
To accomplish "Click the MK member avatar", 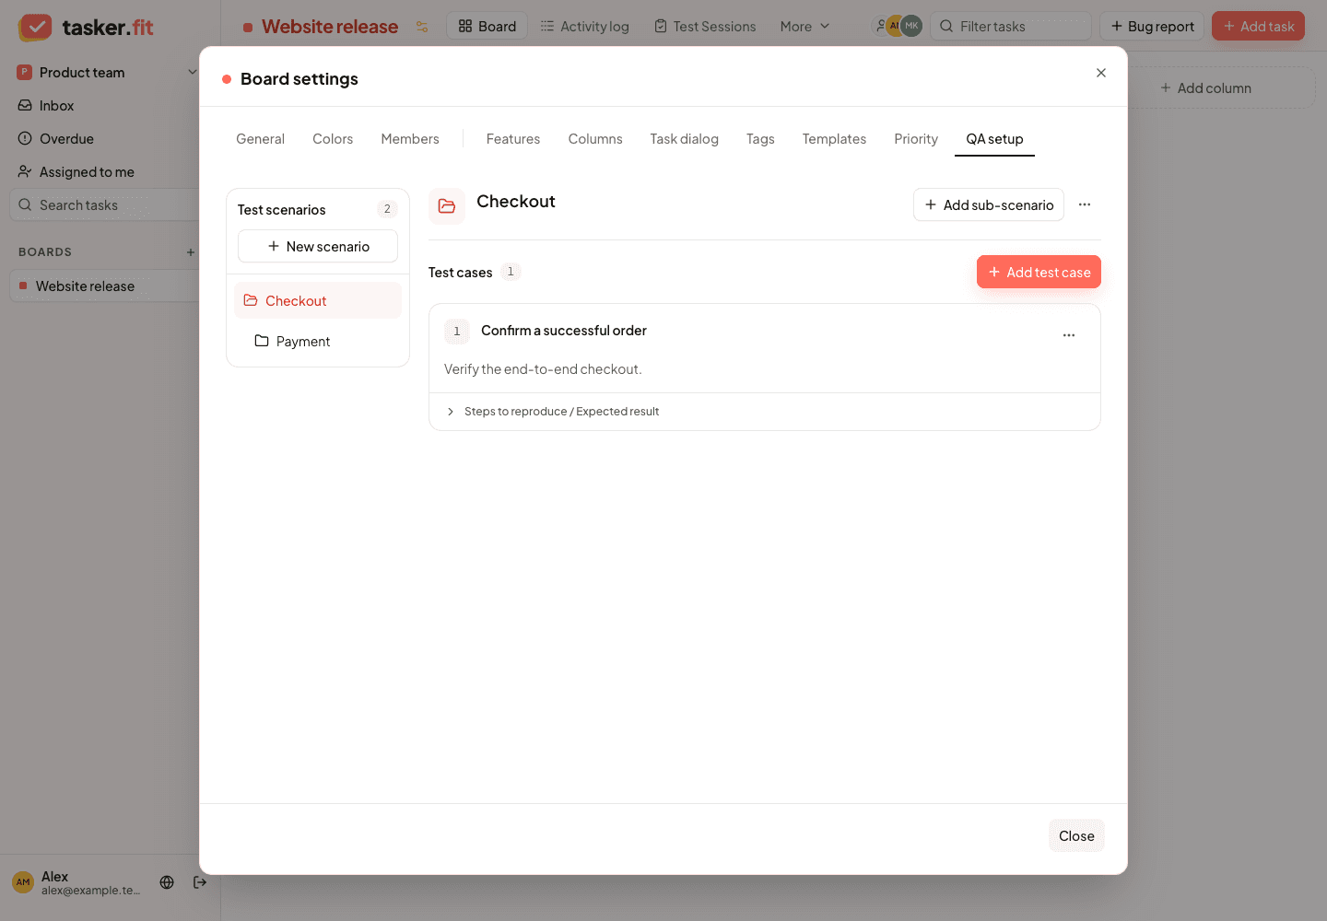I will (911, 26).
